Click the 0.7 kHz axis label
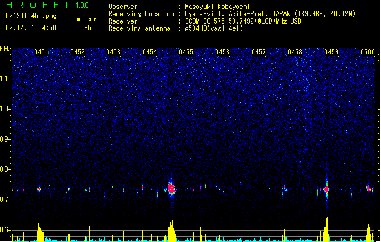381x242 pixels. coord(5,200)
